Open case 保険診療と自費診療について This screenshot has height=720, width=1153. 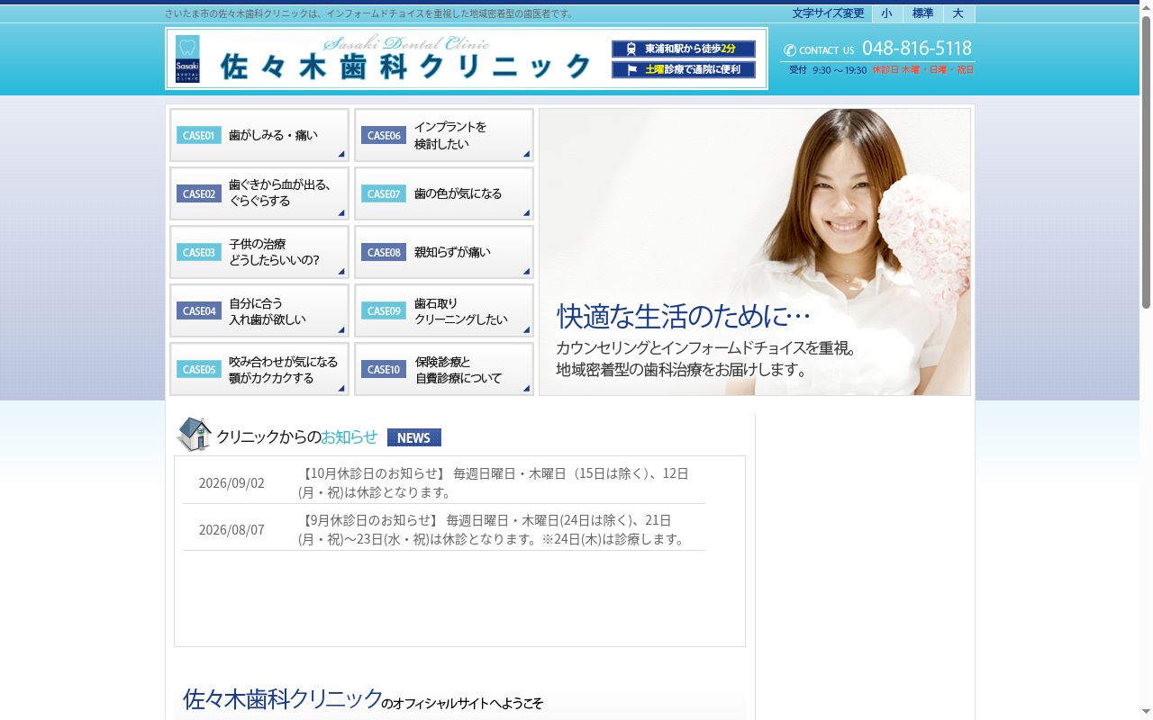click(444, 369)
